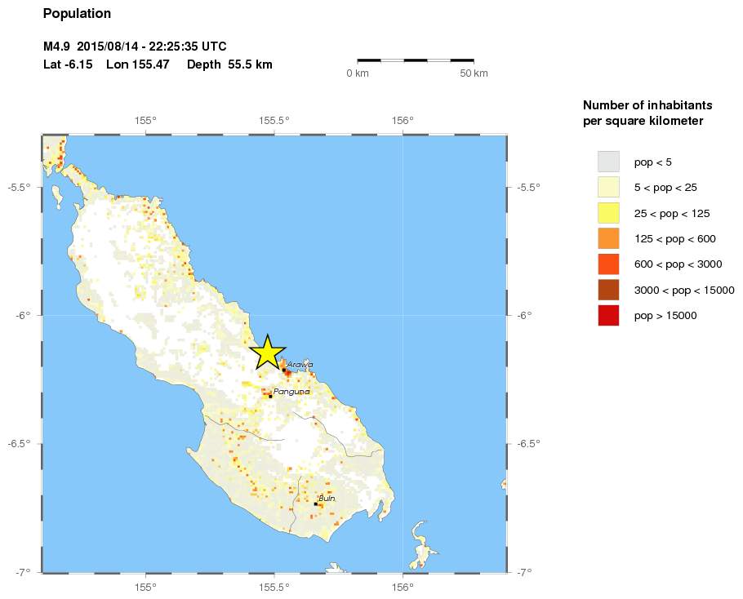Select the gray 'pop < 5' legend swatch
The height and width of the screenshot is (599, 743).
coord(608,162)
